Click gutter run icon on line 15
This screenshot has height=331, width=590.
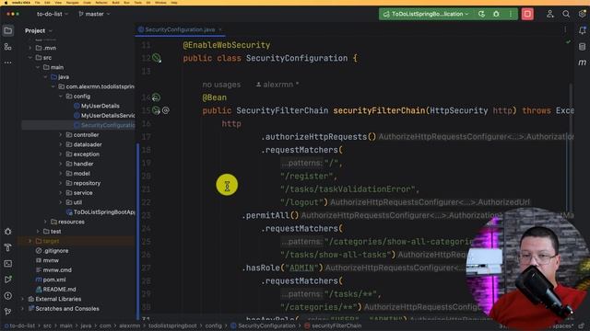(156, 110)
